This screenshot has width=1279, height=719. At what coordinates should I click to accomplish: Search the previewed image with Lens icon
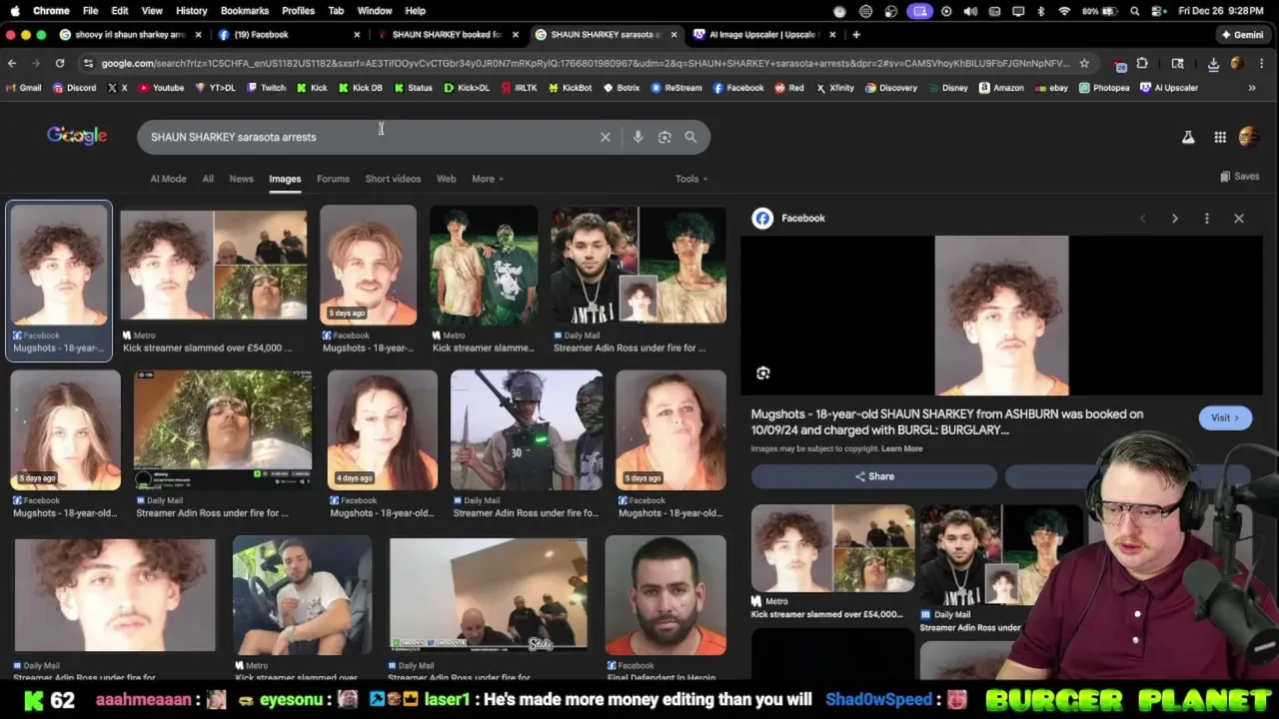(x=763, y=372)
